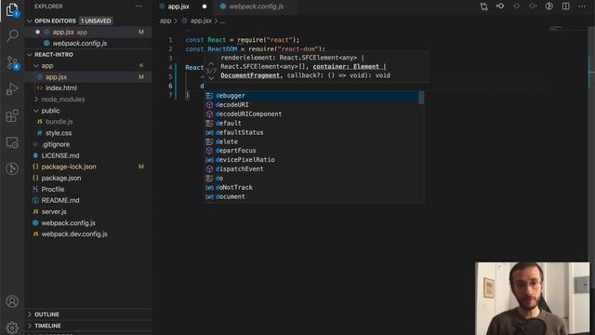Click the suggestion list scrollbar
Viewport: 595px width, 335px height.
click(x=421, y=98)
